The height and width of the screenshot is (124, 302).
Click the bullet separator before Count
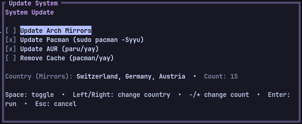(195, 76)
